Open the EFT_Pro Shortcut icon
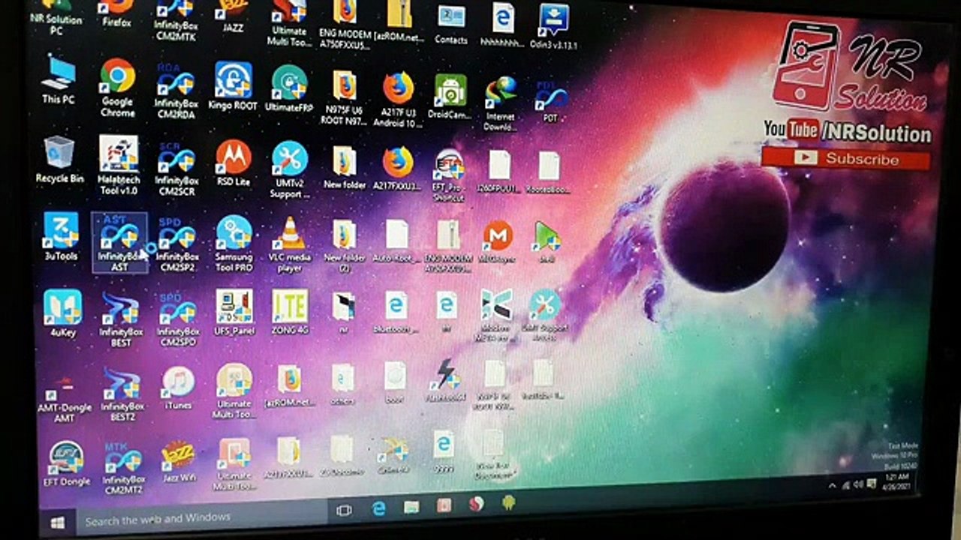This screenshot has width=961, height=540. click(x=448, y=175)
